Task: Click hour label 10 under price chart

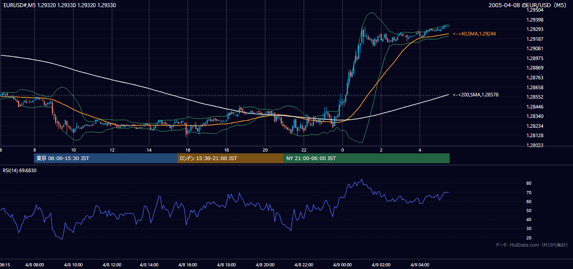Action: 73,150
